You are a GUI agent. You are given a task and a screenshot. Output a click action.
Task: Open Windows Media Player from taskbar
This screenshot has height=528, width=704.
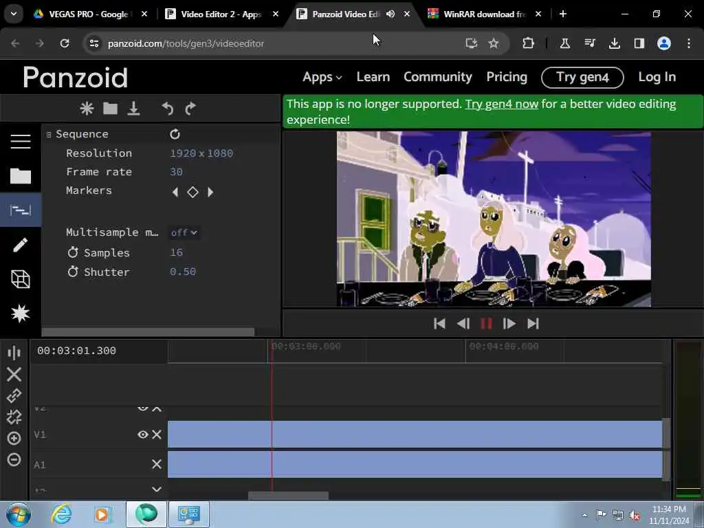pyautogui.click(x=102, y=514)
